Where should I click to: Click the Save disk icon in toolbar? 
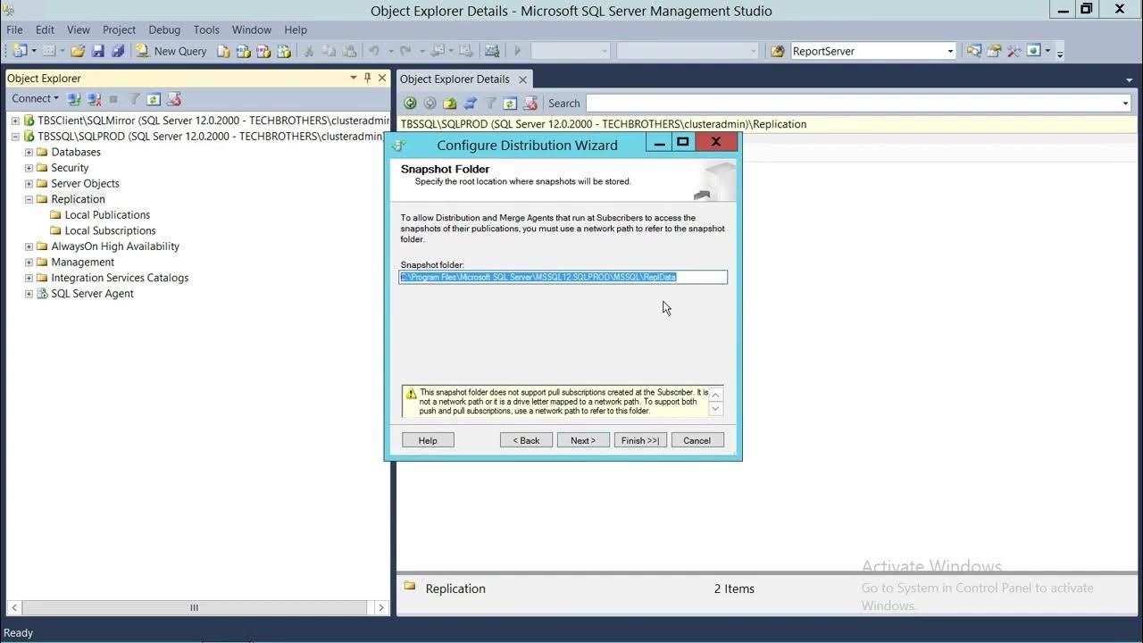point(97,51)
